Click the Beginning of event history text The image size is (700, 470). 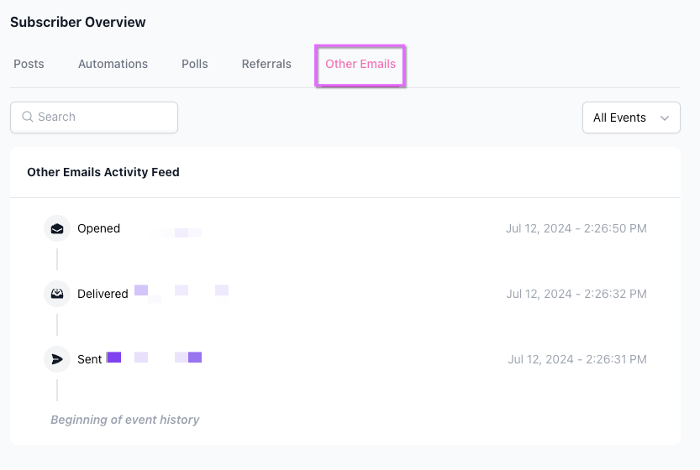point(124,420)
